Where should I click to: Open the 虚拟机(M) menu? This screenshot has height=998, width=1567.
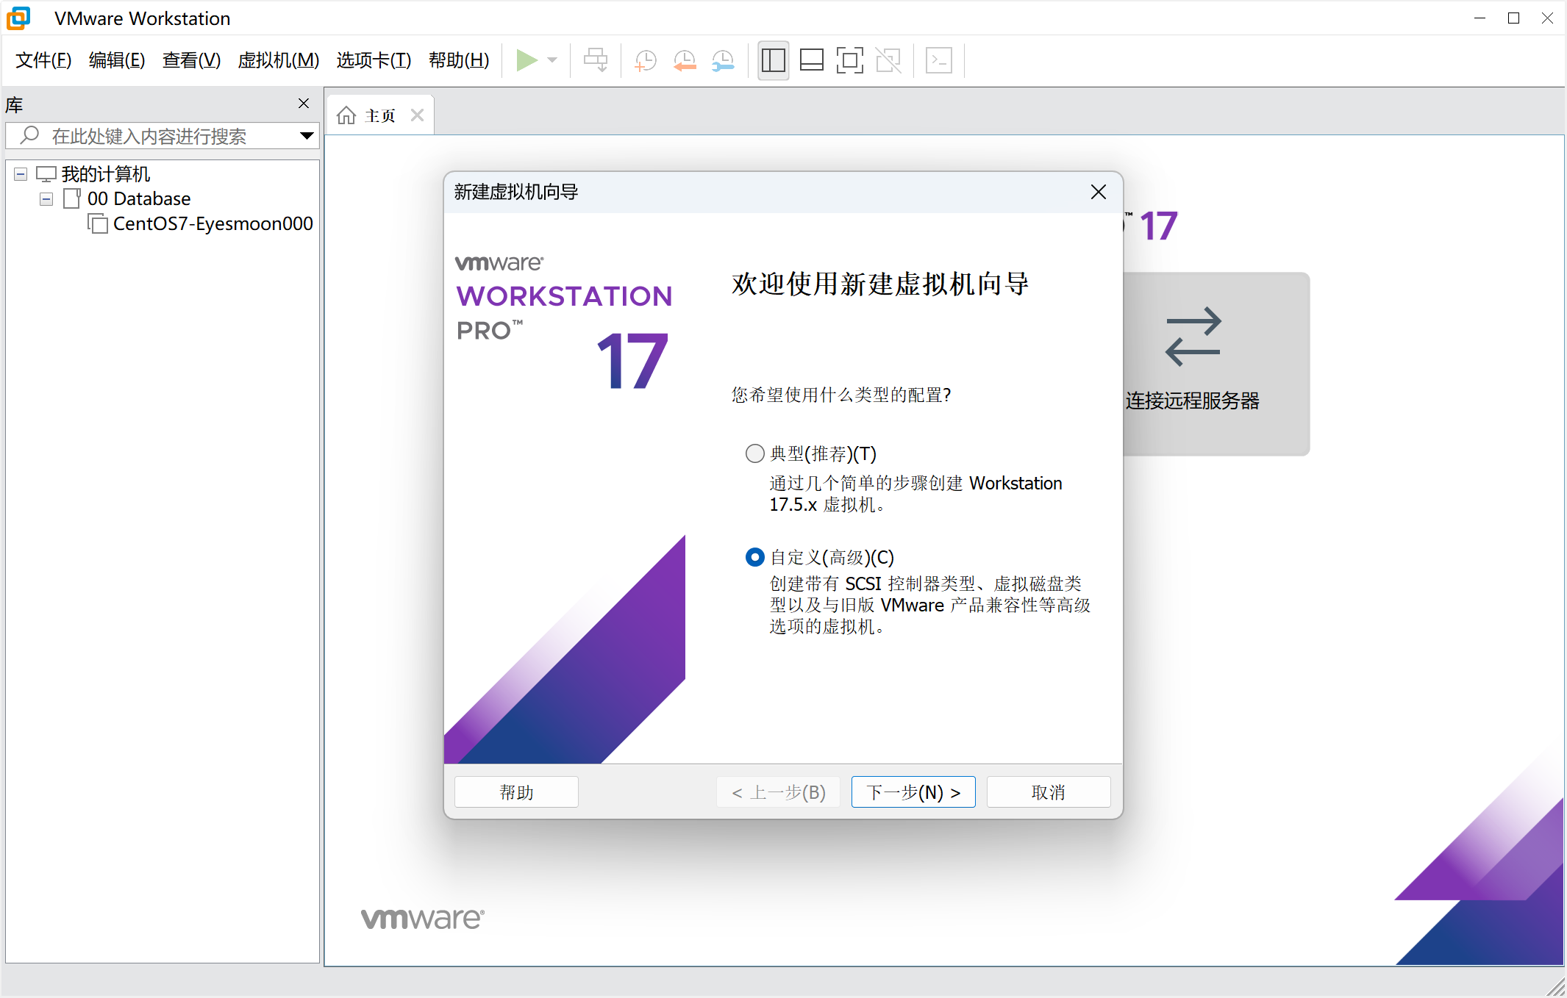279,60
